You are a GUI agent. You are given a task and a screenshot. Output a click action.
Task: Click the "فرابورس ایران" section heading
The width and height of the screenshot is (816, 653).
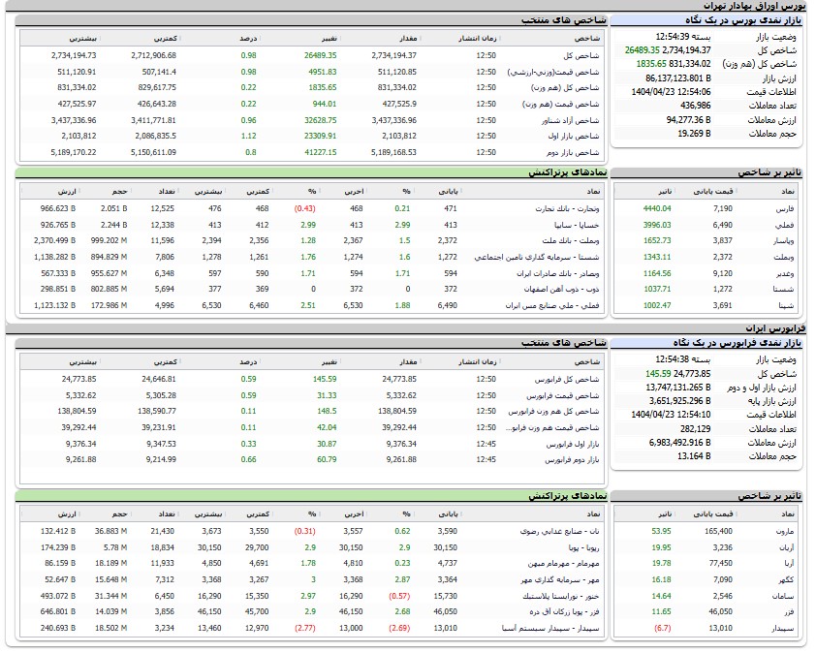(775, 328)
